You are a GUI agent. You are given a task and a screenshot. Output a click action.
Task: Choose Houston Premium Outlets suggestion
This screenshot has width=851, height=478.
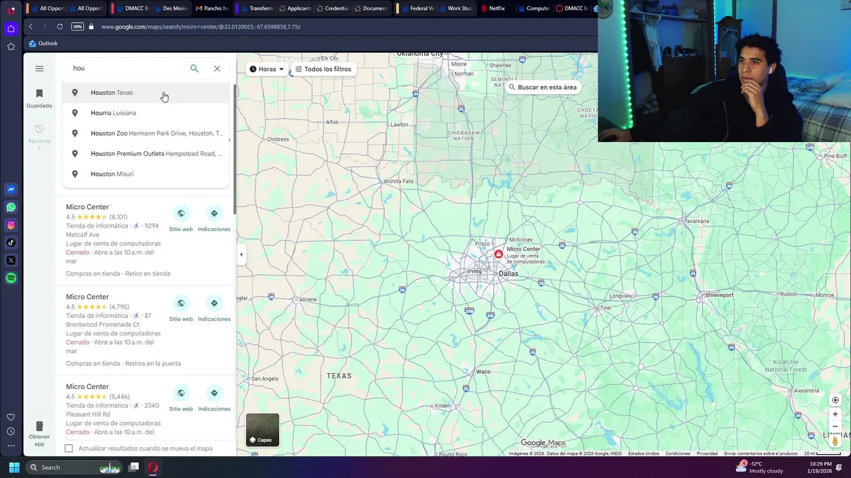pos(146,153)
